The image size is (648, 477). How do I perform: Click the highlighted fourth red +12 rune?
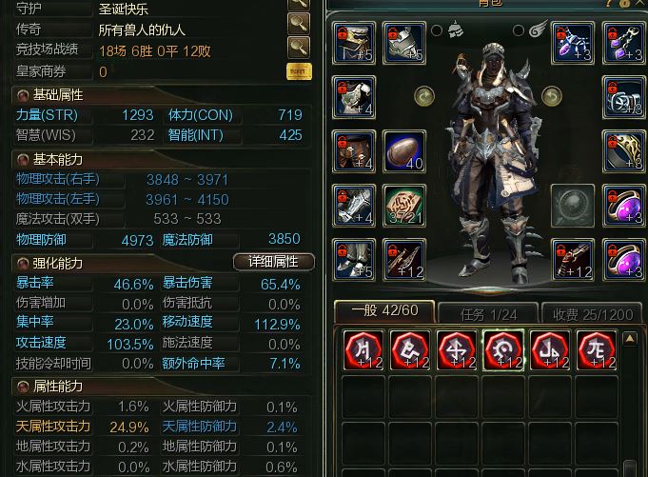click(x=503, y=350)
